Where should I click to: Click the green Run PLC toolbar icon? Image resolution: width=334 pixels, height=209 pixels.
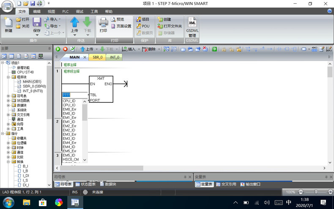coord(58,49)
